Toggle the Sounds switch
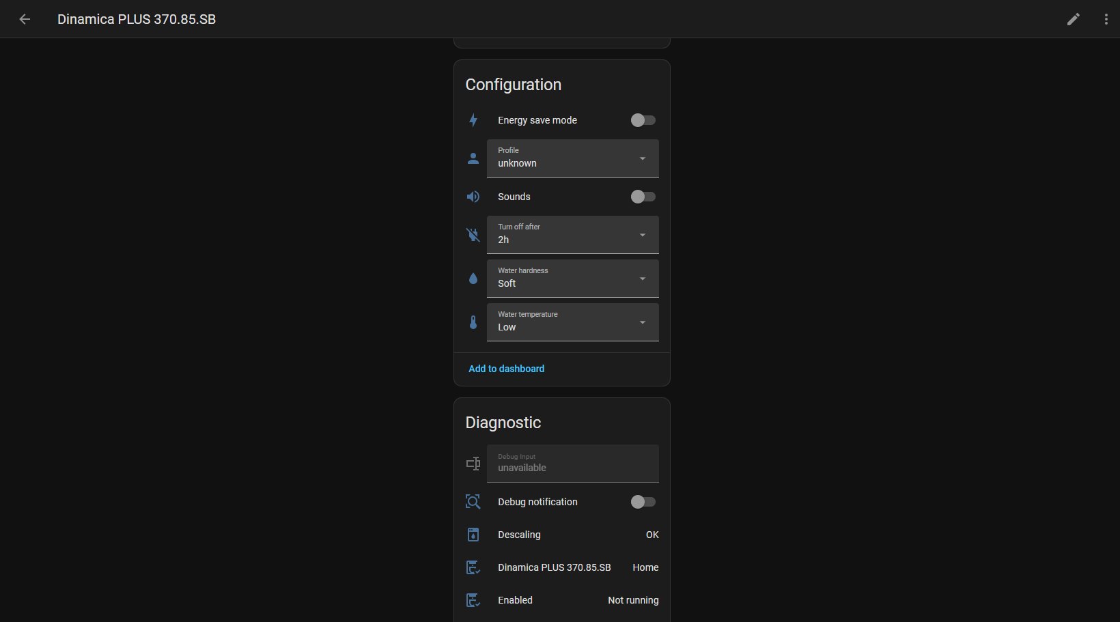The height and width of the screenshot is (622, 1120). point(643,197)
